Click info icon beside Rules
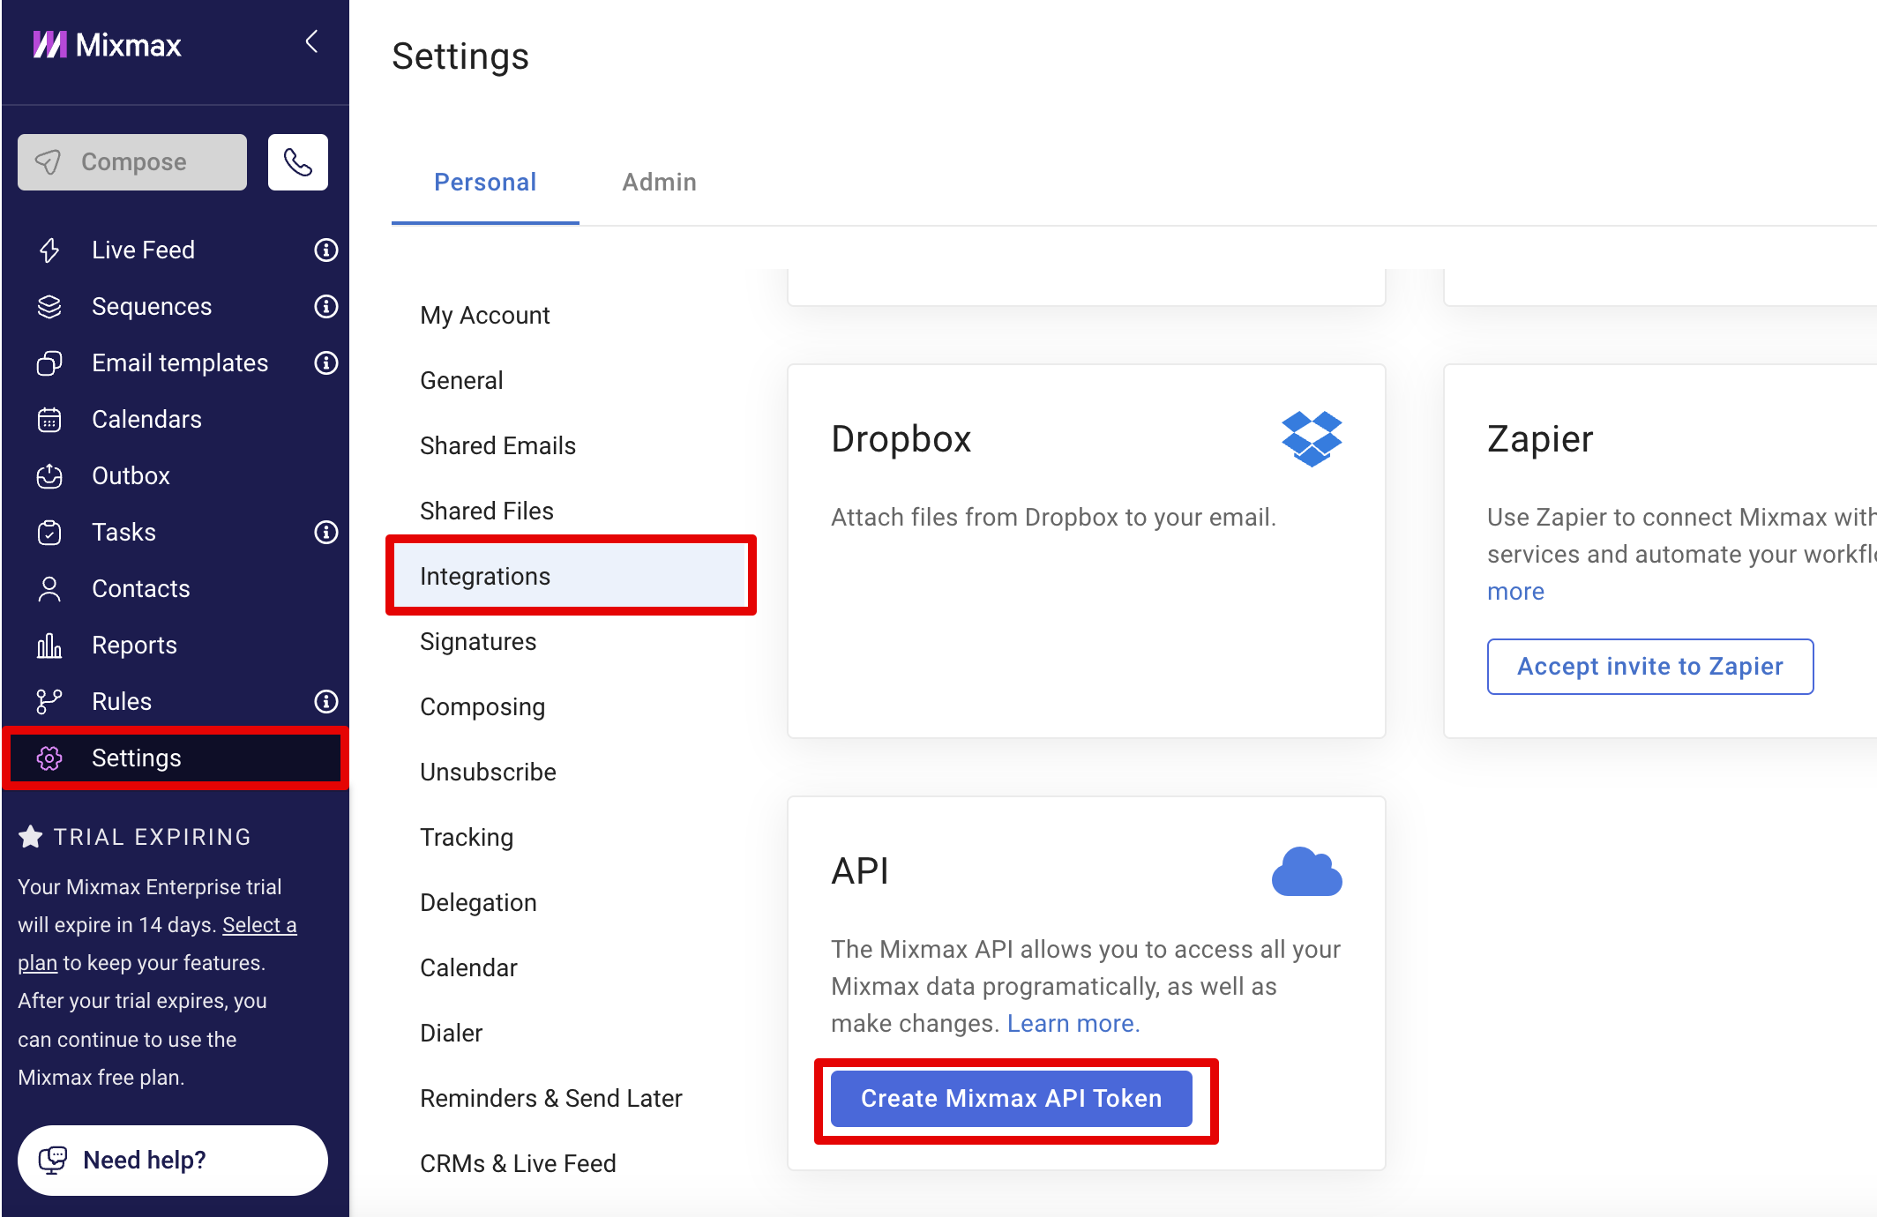Image resolution: width=1877 pixels, height=1217 pixels. (325, 702)
